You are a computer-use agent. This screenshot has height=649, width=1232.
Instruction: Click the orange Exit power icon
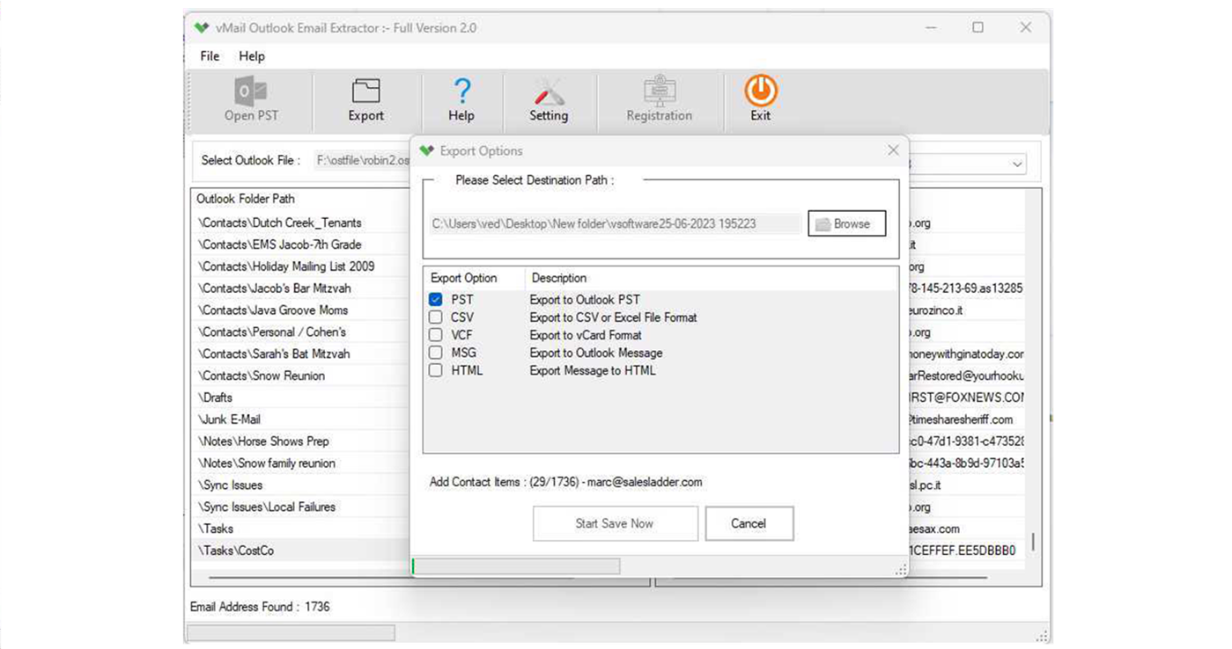pyautogui.click(x=761, y=91)
